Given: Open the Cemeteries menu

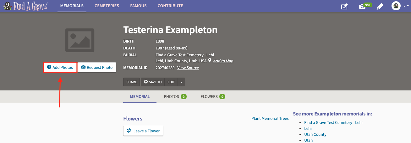Looking at the screenshot, I should [107, 6].
